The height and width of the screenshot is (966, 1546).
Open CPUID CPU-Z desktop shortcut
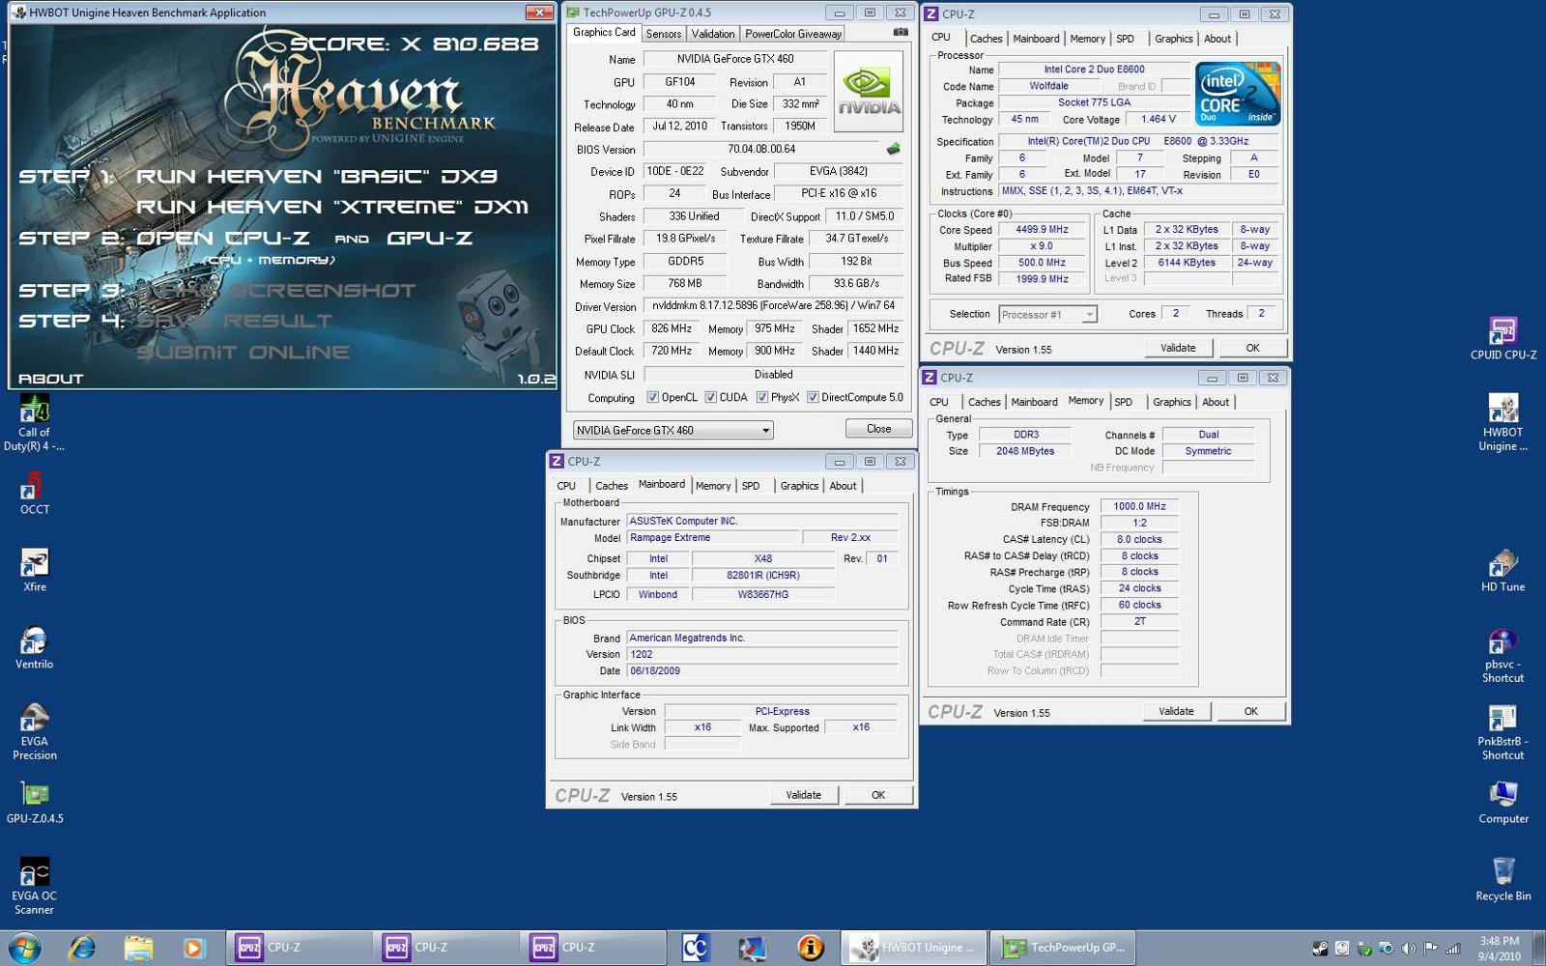click(1503, 338)
